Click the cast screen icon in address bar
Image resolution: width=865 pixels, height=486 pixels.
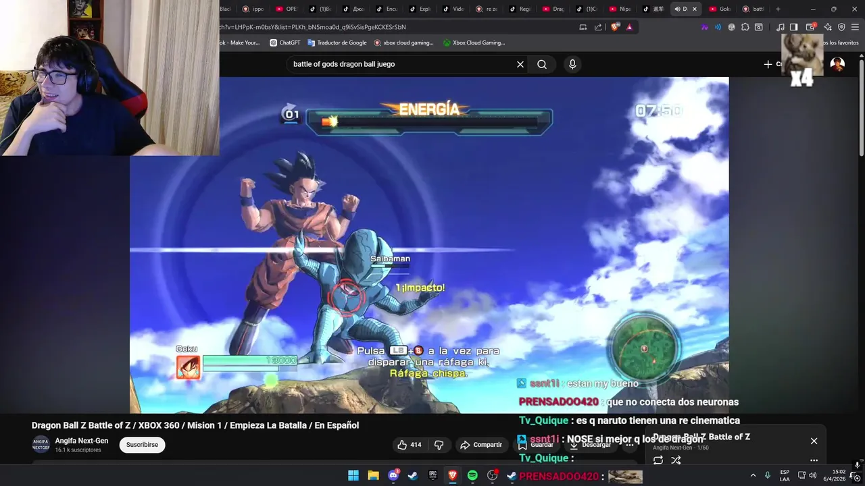(x=583, y=27)
